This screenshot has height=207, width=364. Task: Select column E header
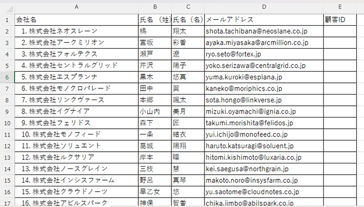[x=340, y=7]
